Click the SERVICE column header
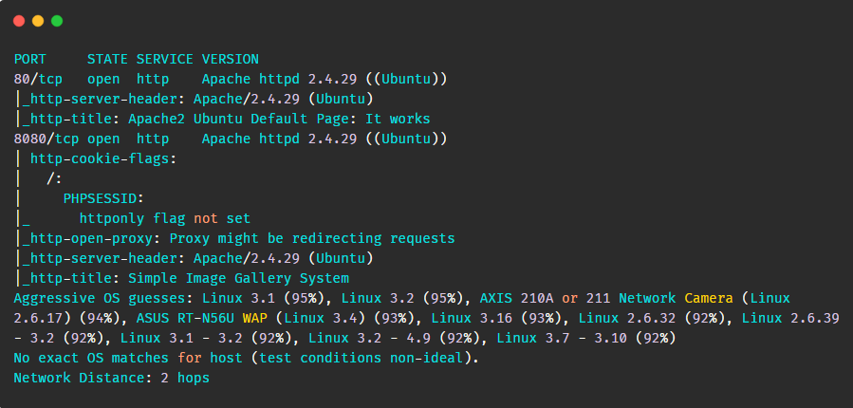This screenshot has height=408, width=853. coord(165,59)
